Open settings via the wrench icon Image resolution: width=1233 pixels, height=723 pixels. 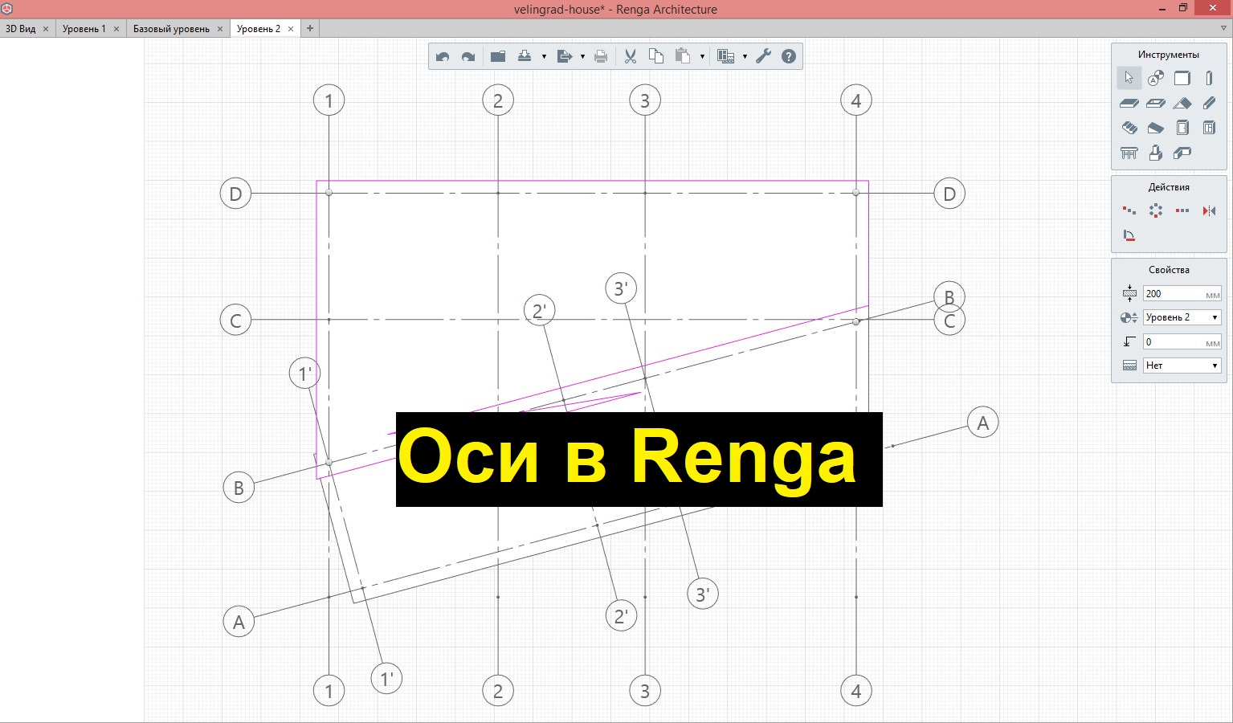(764, 56)
